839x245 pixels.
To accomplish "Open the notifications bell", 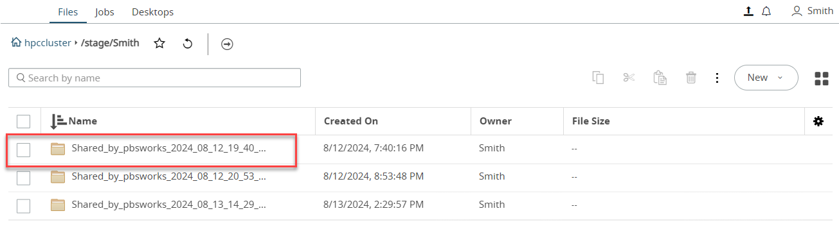I will (766, 12).
